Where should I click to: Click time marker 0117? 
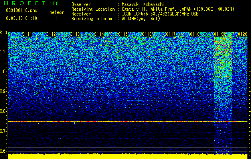pyautogui.click(x=171, y=34)
